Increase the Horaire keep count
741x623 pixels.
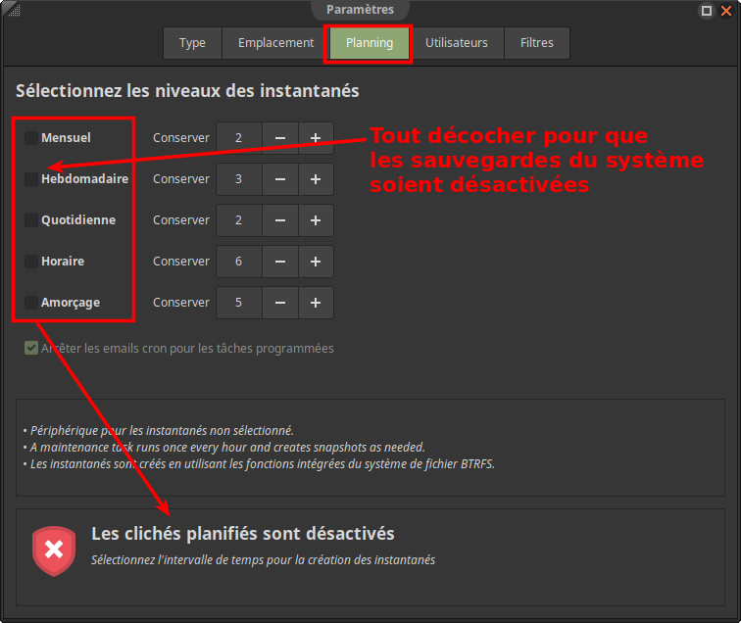pos(316,262)
